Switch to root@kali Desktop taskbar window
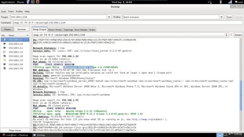 [15, 135]
